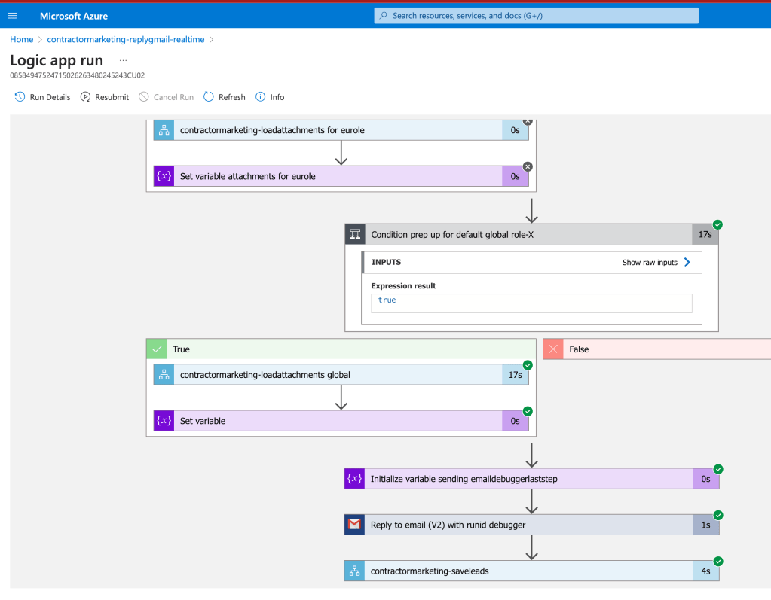This screenshot has height=600, width=771.
Task: Click the search magnifier icon
Action: pyautogui.click(x=384, y=16)
